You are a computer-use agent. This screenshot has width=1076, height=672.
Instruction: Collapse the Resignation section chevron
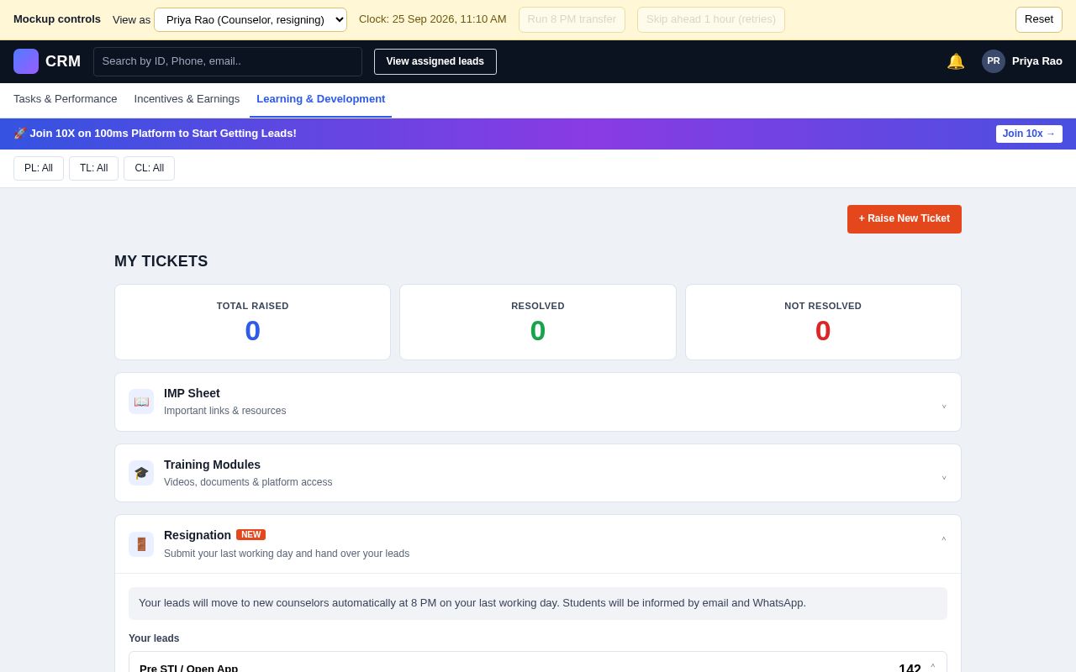tap(944, 539)
